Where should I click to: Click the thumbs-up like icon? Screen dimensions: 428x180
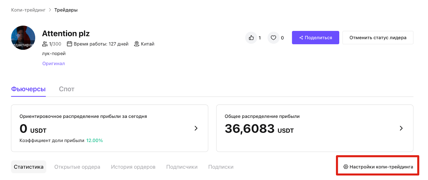pos(251,38)
